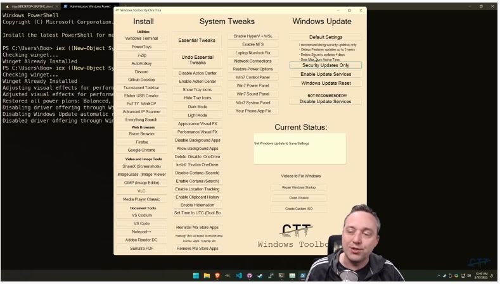Install Everything Search
The image size is (500, 284).
(x=141, y=120)
